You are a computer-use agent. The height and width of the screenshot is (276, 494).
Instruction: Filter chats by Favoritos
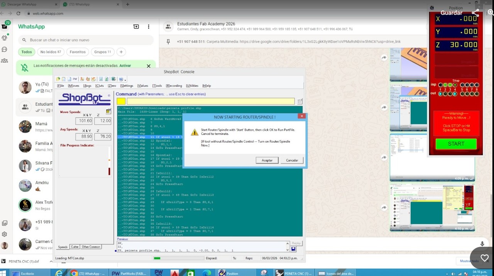(x=78, y=52)
